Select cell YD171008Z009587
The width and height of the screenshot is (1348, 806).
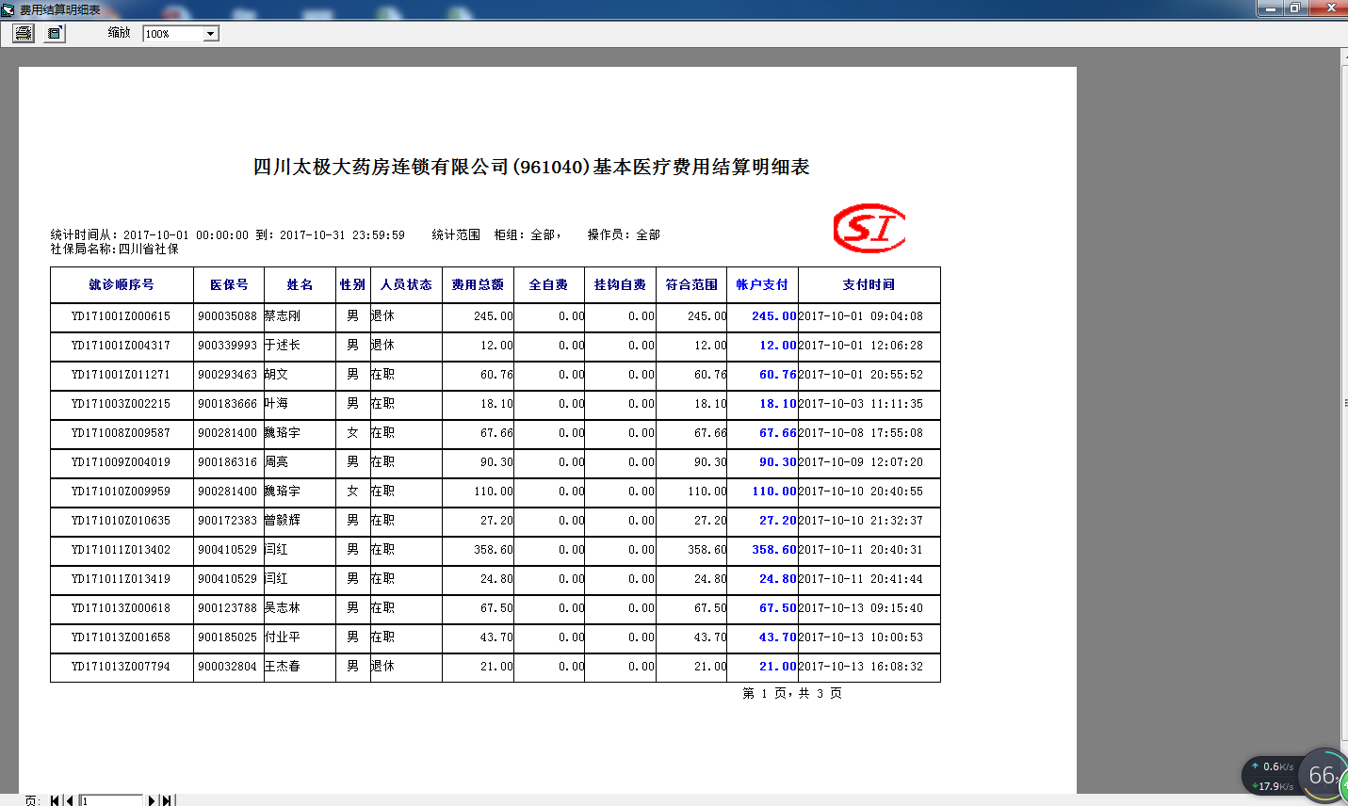coord(122,433)
